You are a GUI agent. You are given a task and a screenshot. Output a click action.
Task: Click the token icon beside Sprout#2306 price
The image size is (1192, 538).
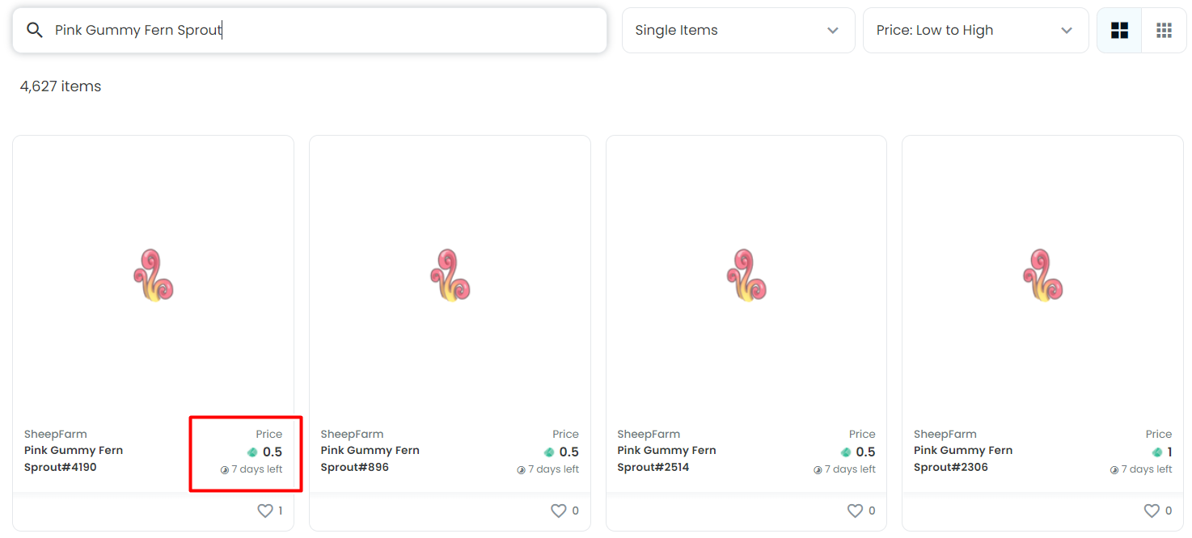tap(1157, 452)
